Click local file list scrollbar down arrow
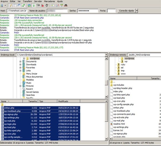The height and width of the screenshot is (146, 161). (x=106, y=139)
